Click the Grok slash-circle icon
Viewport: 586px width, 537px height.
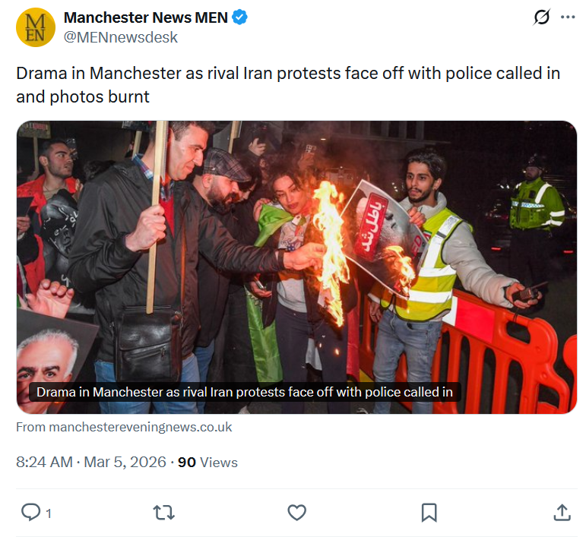(x=541, y=17)
